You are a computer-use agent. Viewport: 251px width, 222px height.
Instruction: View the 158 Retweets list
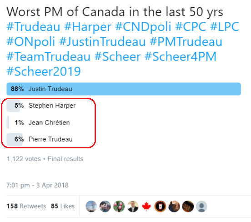(x=26, y=206)
